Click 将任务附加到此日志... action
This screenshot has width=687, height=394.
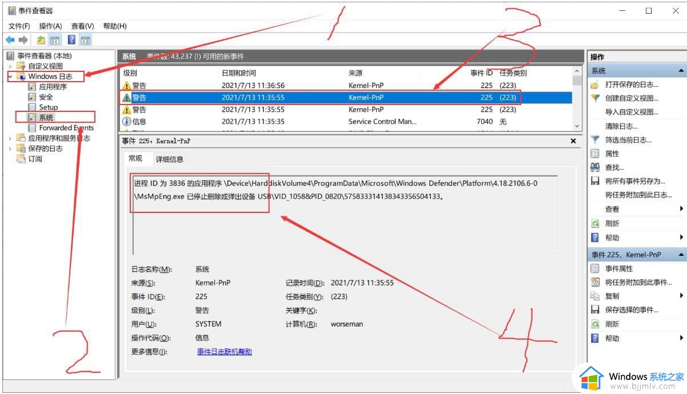tap(638, 195)
